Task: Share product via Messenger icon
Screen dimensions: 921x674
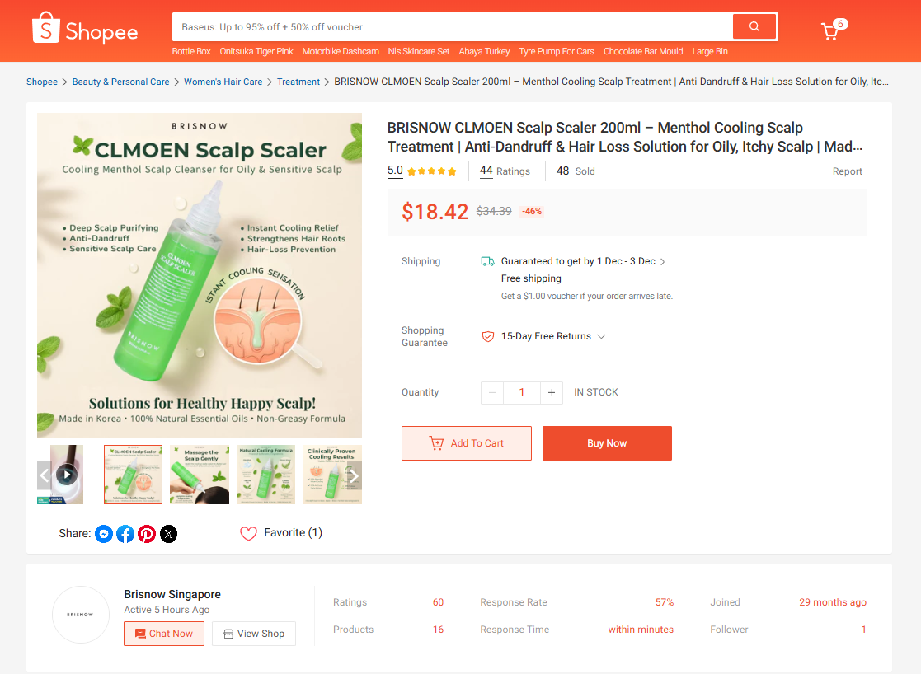Action: coord(104,534)
